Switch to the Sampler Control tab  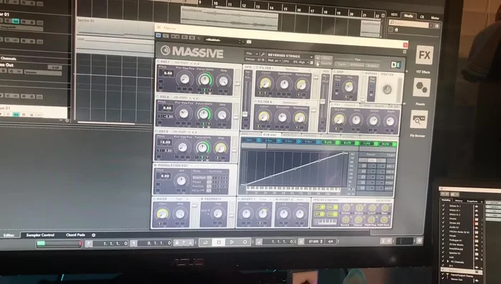[40, 235]
